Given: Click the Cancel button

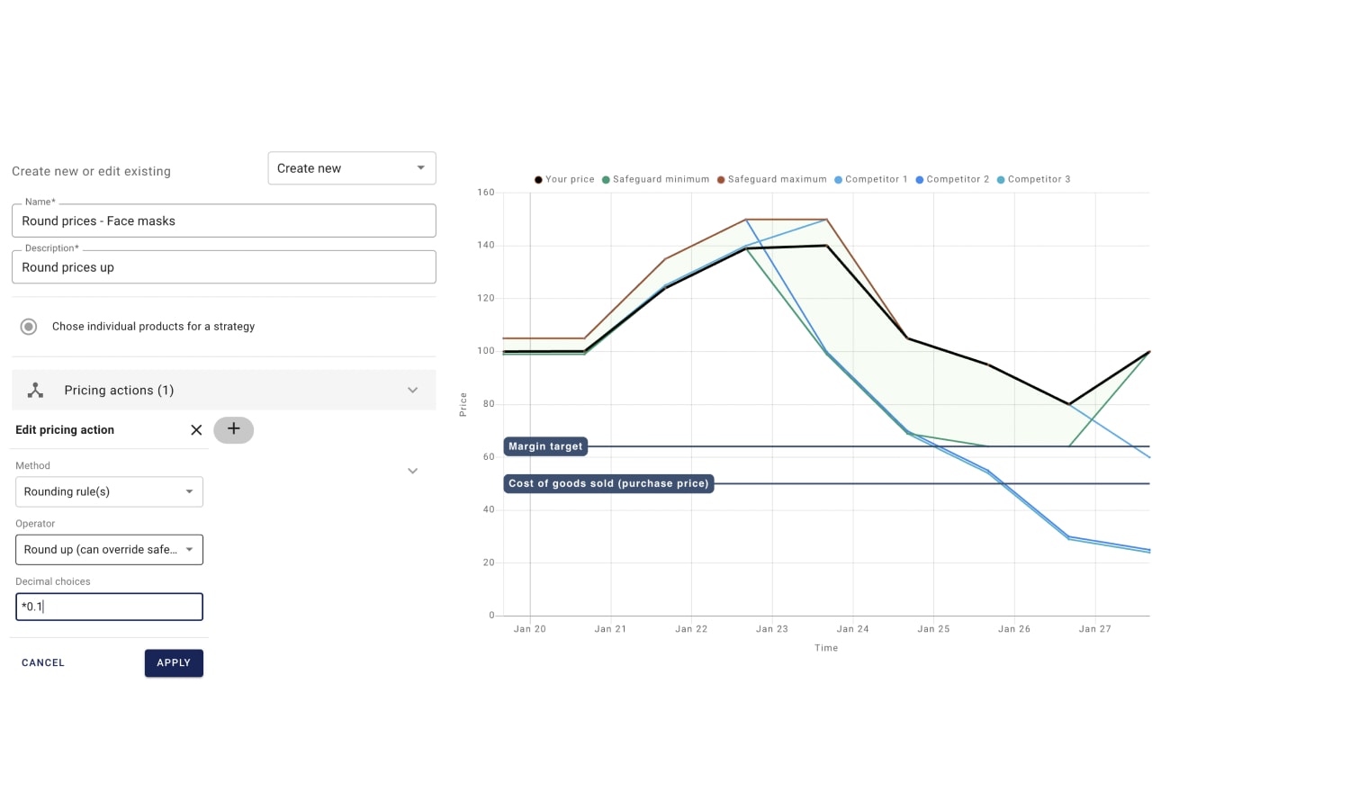Looking at the screenshot, I should click(x=43, y=663).
